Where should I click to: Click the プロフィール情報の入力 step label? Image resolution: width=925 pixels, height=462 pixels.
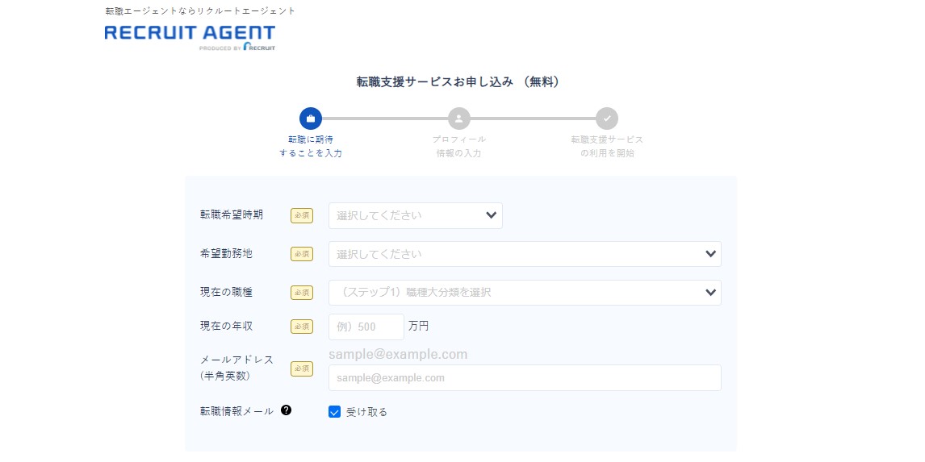458,146
